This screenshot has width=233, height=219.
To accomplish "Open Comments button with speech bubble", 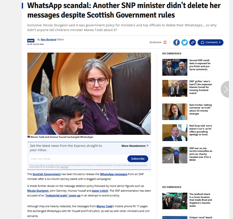I will click(x=210, y=42).
